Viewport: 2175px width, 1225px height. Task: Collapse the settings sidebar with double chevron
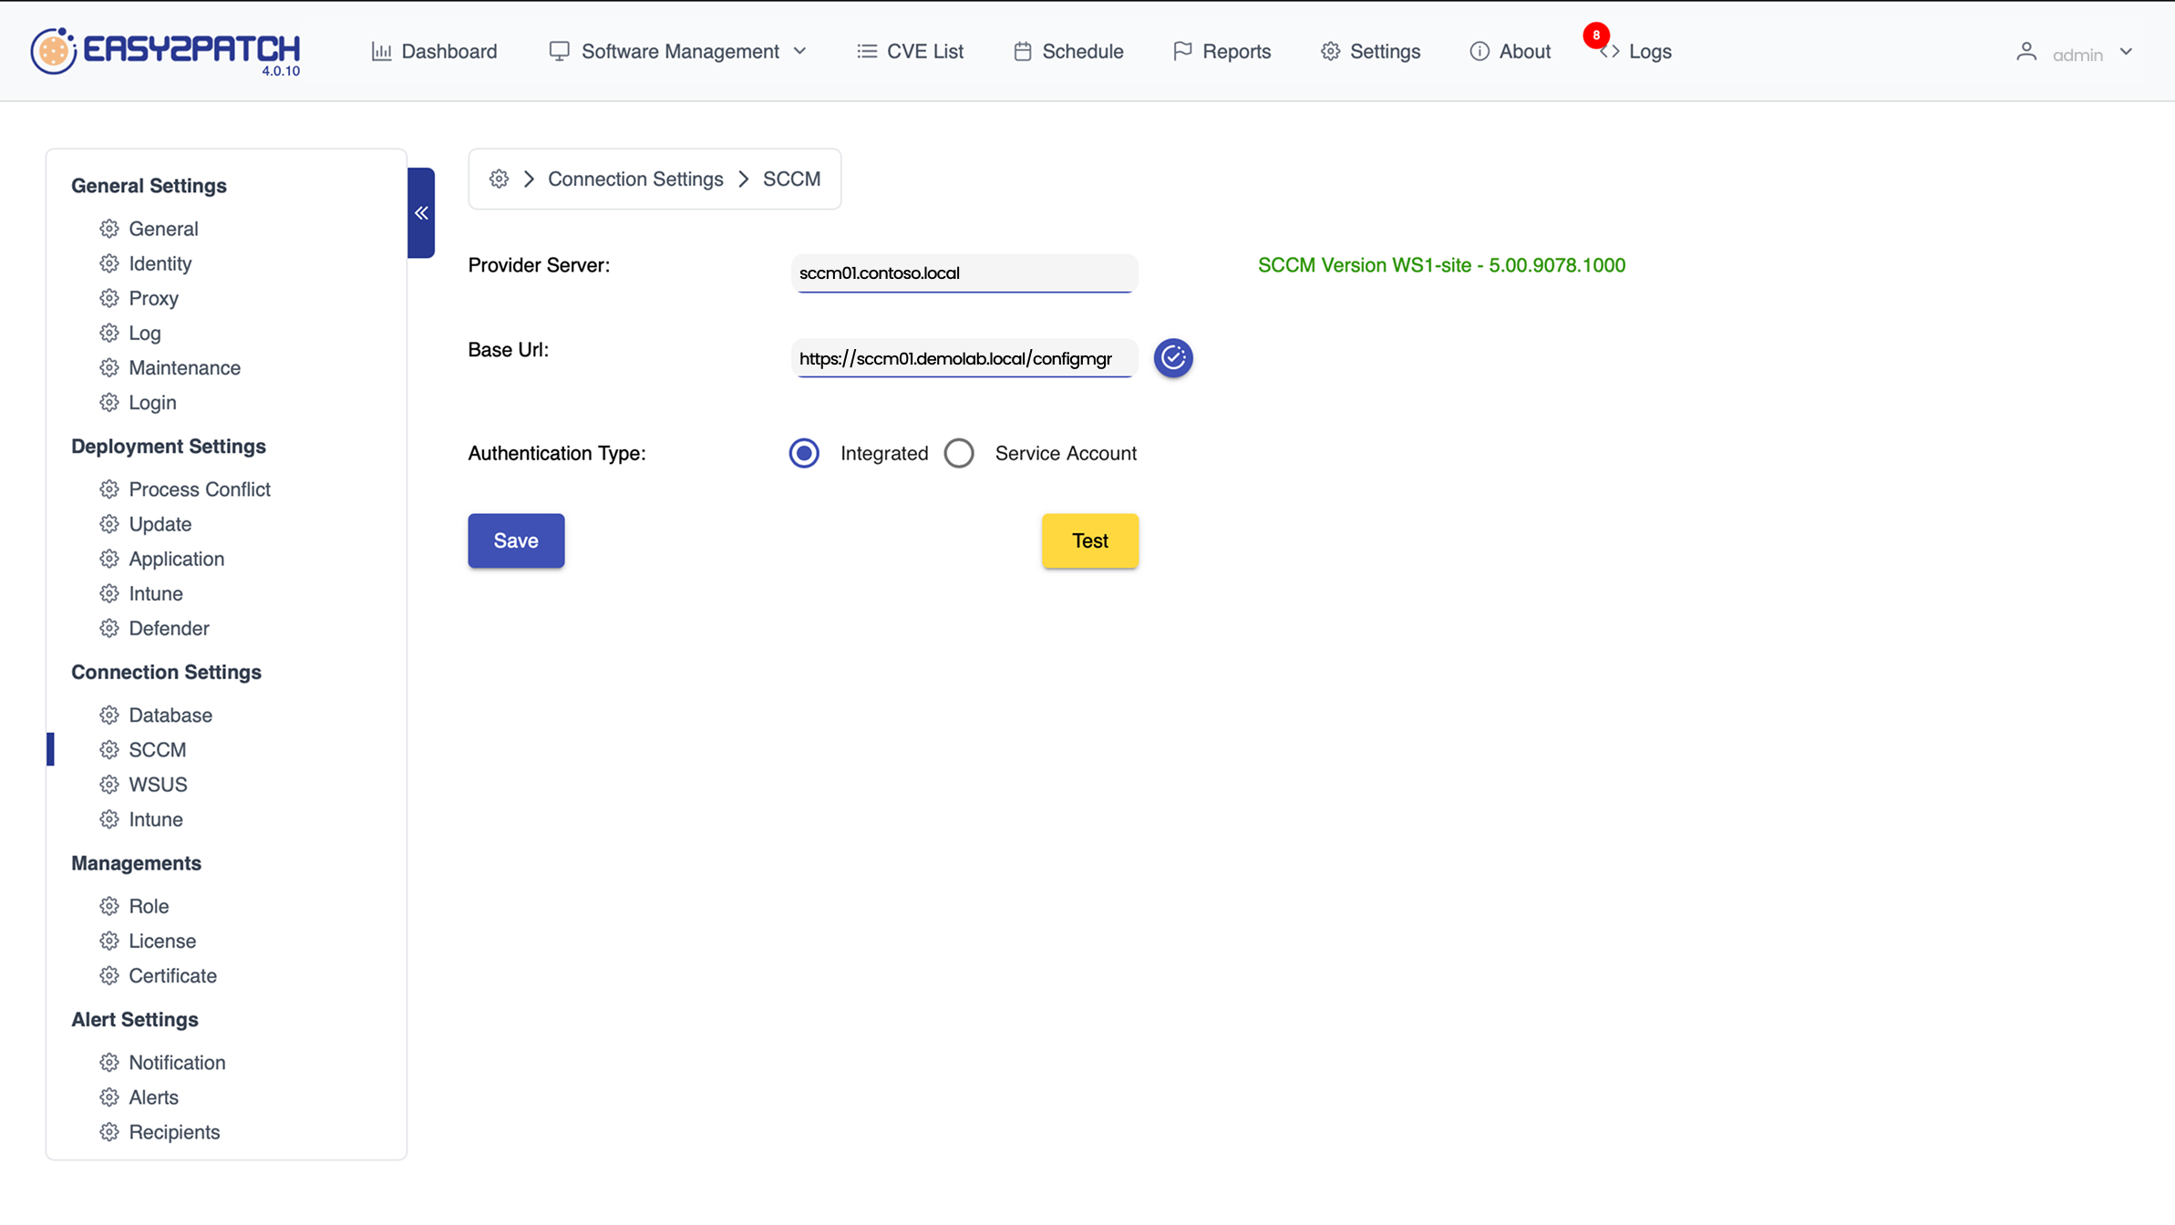pos(421,212)
